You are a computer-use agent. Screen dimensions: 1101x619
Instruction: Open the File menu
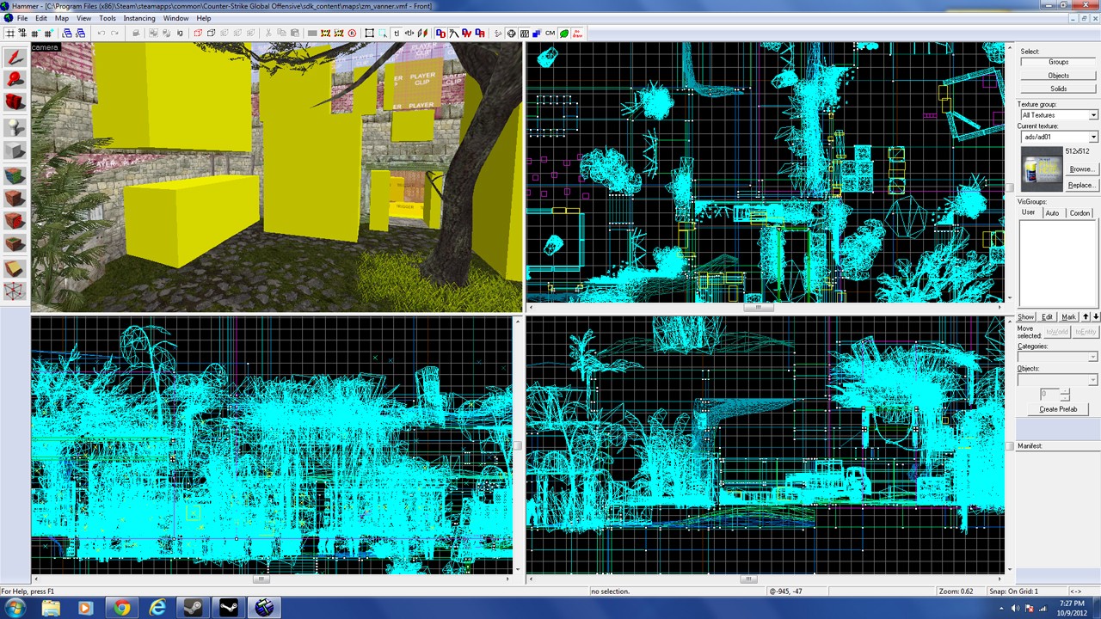22,18
